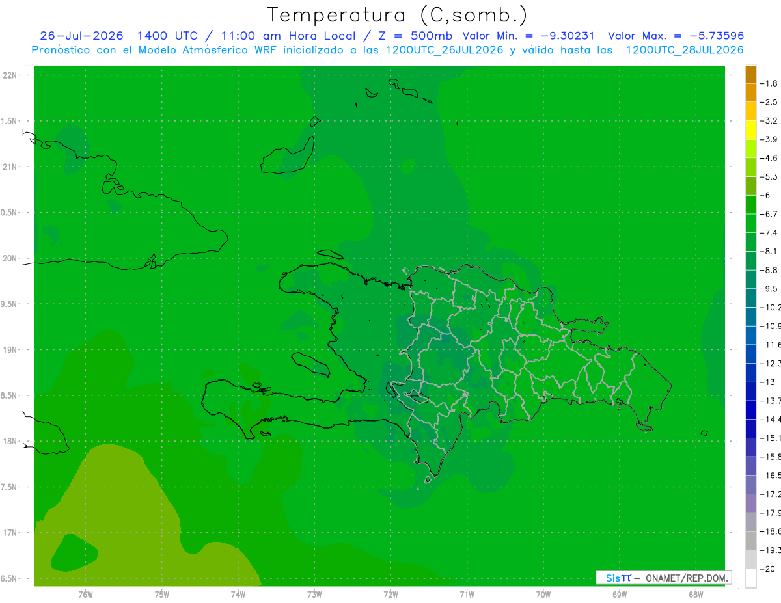The height and width of the screenshot is (603, 781).
Task: Click the '68W' longitude label
Action: (x=695, y=594)
